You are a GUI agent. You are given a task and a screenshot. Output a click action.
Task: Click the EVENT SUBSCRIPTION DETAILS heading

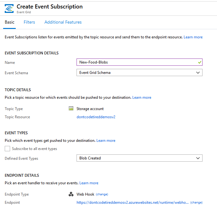(x=31, y=53)
